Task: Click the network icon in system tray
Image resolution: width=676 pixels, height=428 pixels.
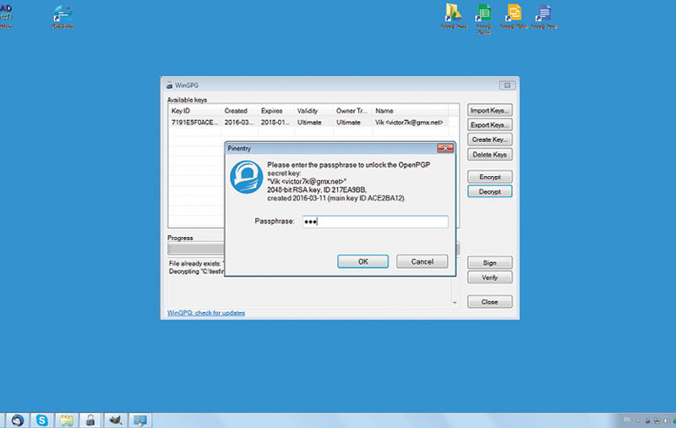Action: (657, 420)
